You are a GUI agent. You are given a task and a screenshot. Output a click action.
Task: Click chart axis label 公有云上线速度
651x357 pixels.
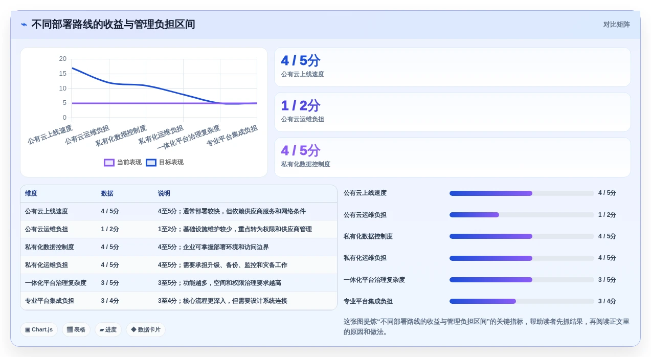[x=50, y=135]
